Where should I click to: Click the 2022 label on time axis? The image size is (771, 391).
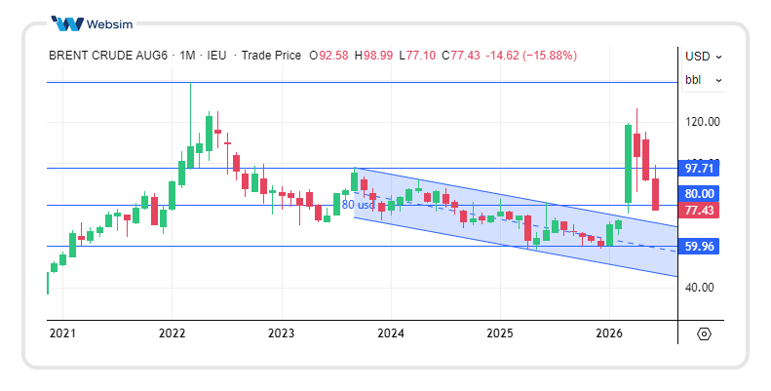[173, 333]
